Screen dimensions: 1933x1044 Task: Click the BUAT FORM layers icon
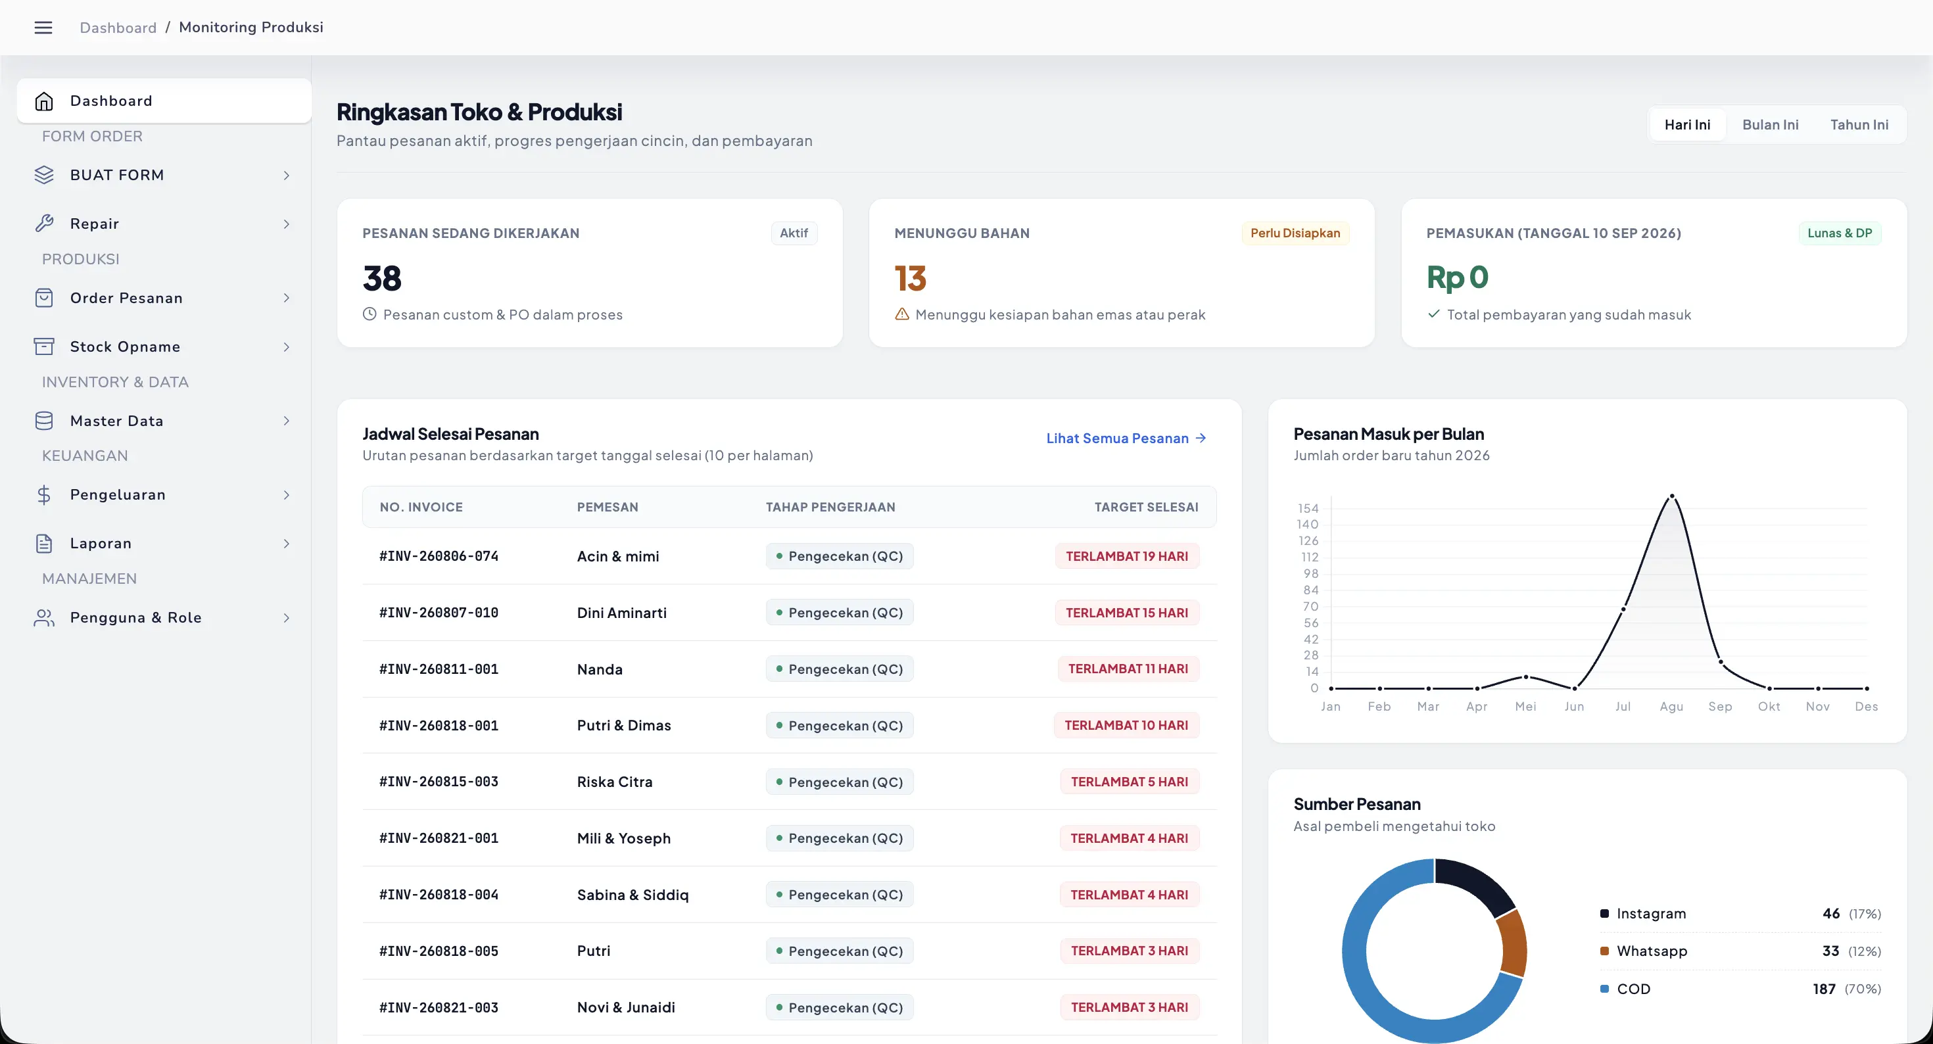(x=44, y=175)
